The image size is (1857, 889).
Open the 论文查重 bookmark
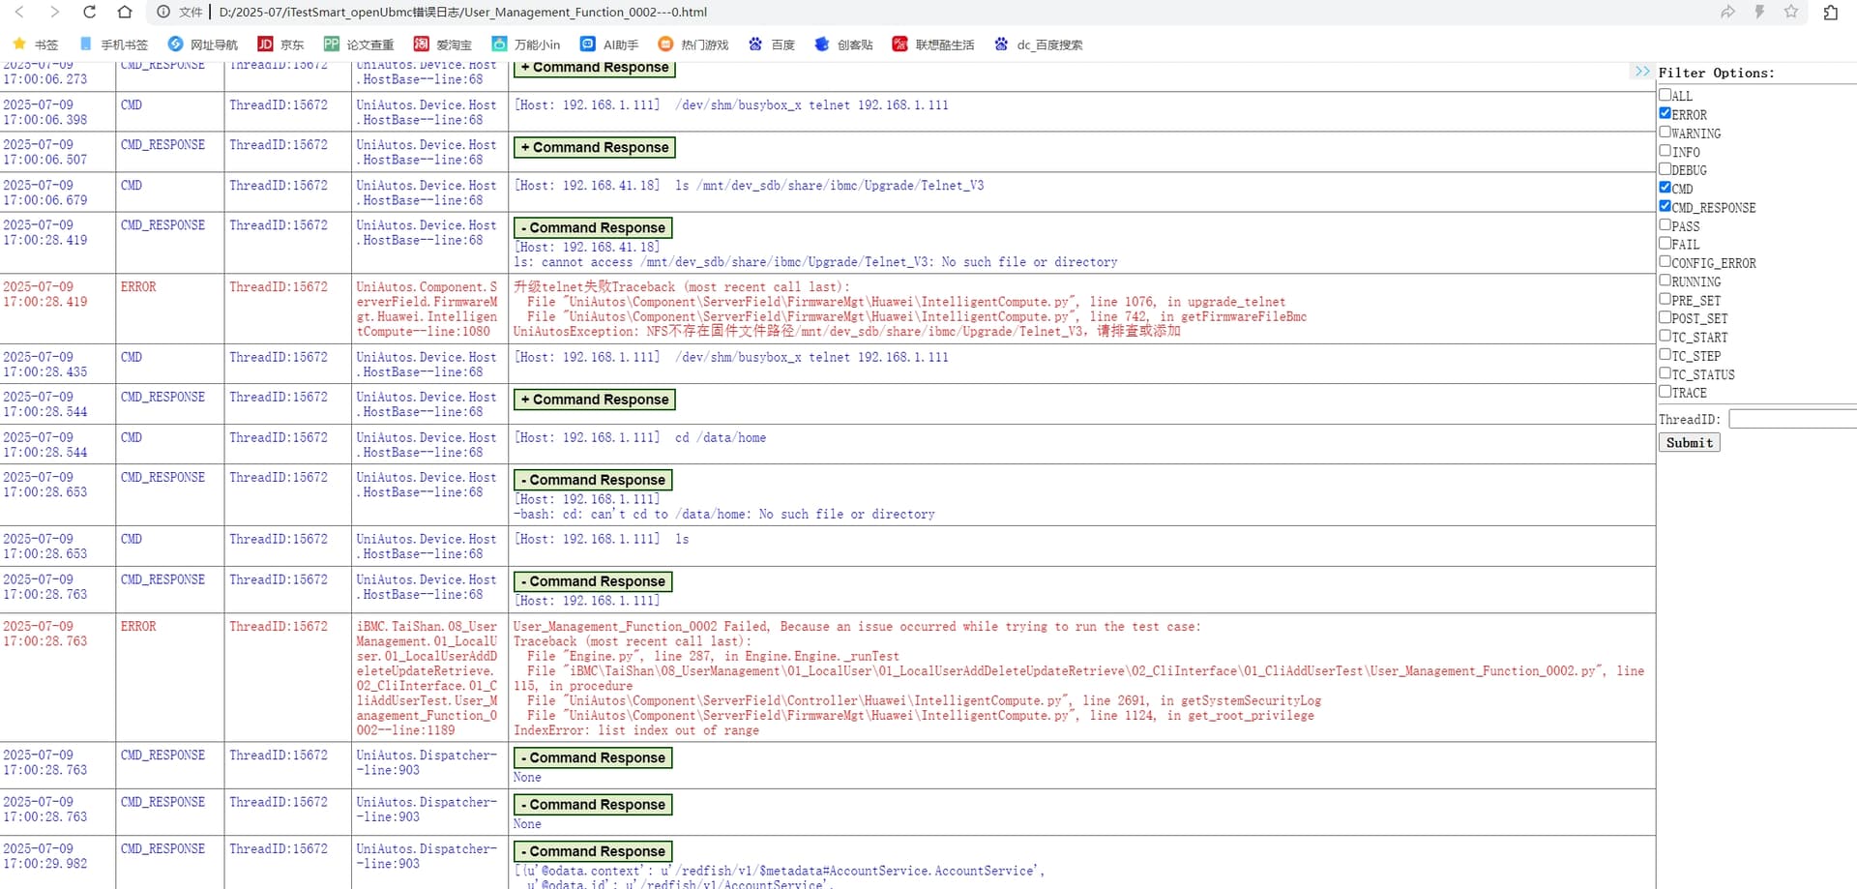(359, 44)
